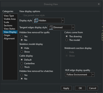Click the HLR edge display quality label
This screenshot has width=103, height=93.
pos(78,70)
